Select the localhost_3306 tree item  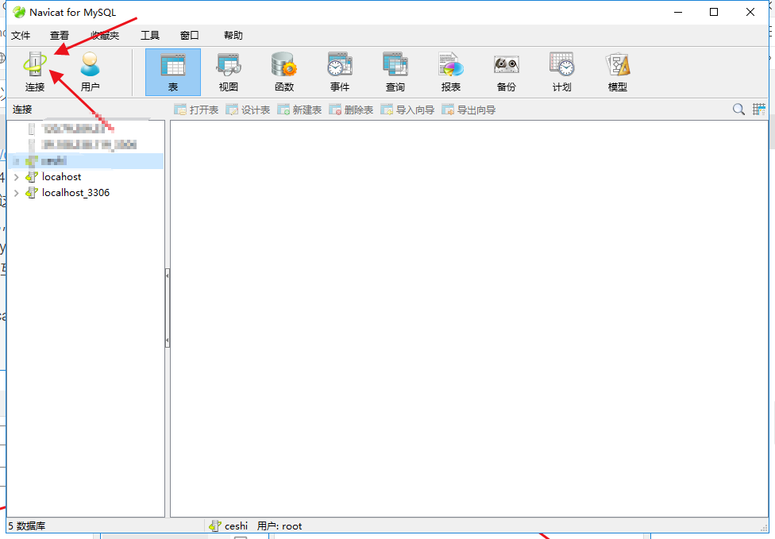(75, 193)
